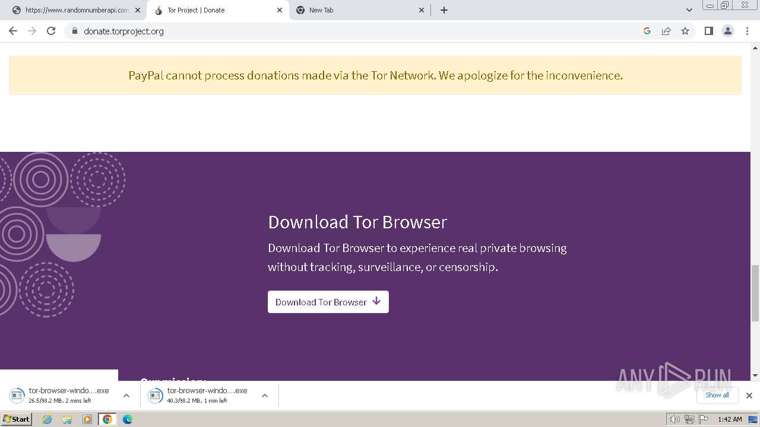
Task: View site information via the lock icon
Action: point(74,31)
